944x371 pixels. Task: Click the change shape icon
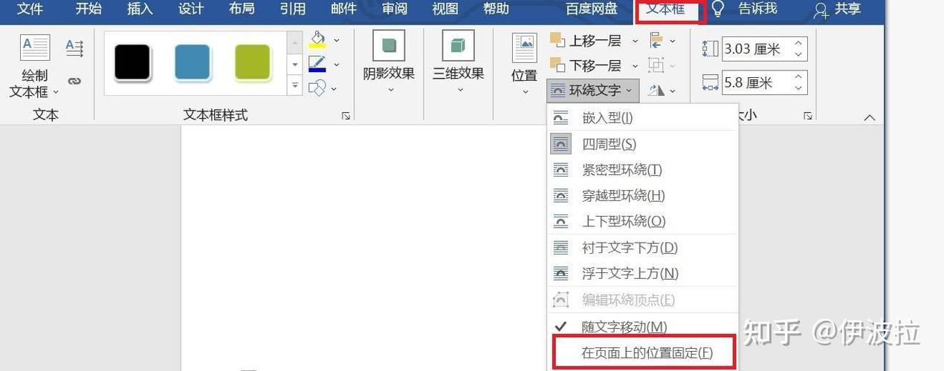pyautogui.click(x=317, y=88)
